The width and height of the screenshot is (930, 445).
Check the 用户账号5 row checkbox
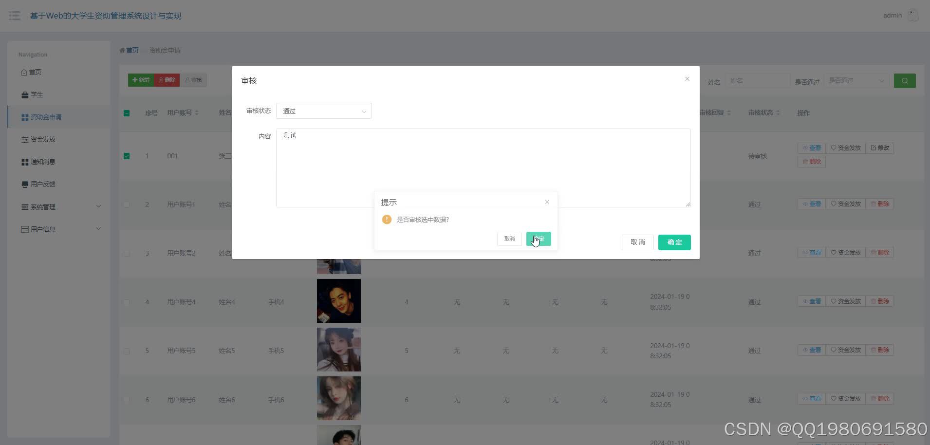click(127, 351)
